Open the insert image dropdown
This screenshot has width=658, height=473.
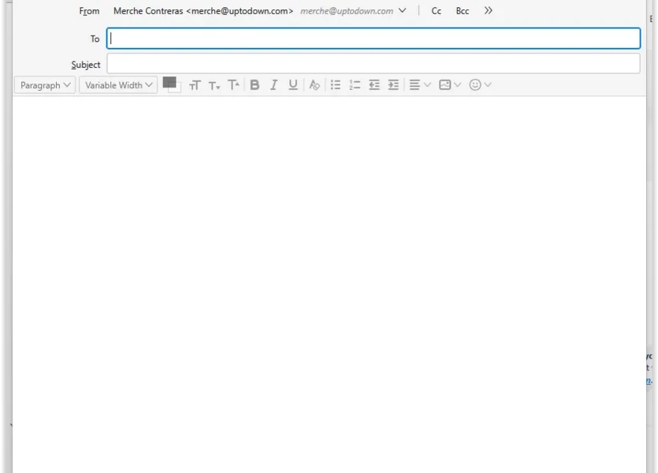coord(450,85)
